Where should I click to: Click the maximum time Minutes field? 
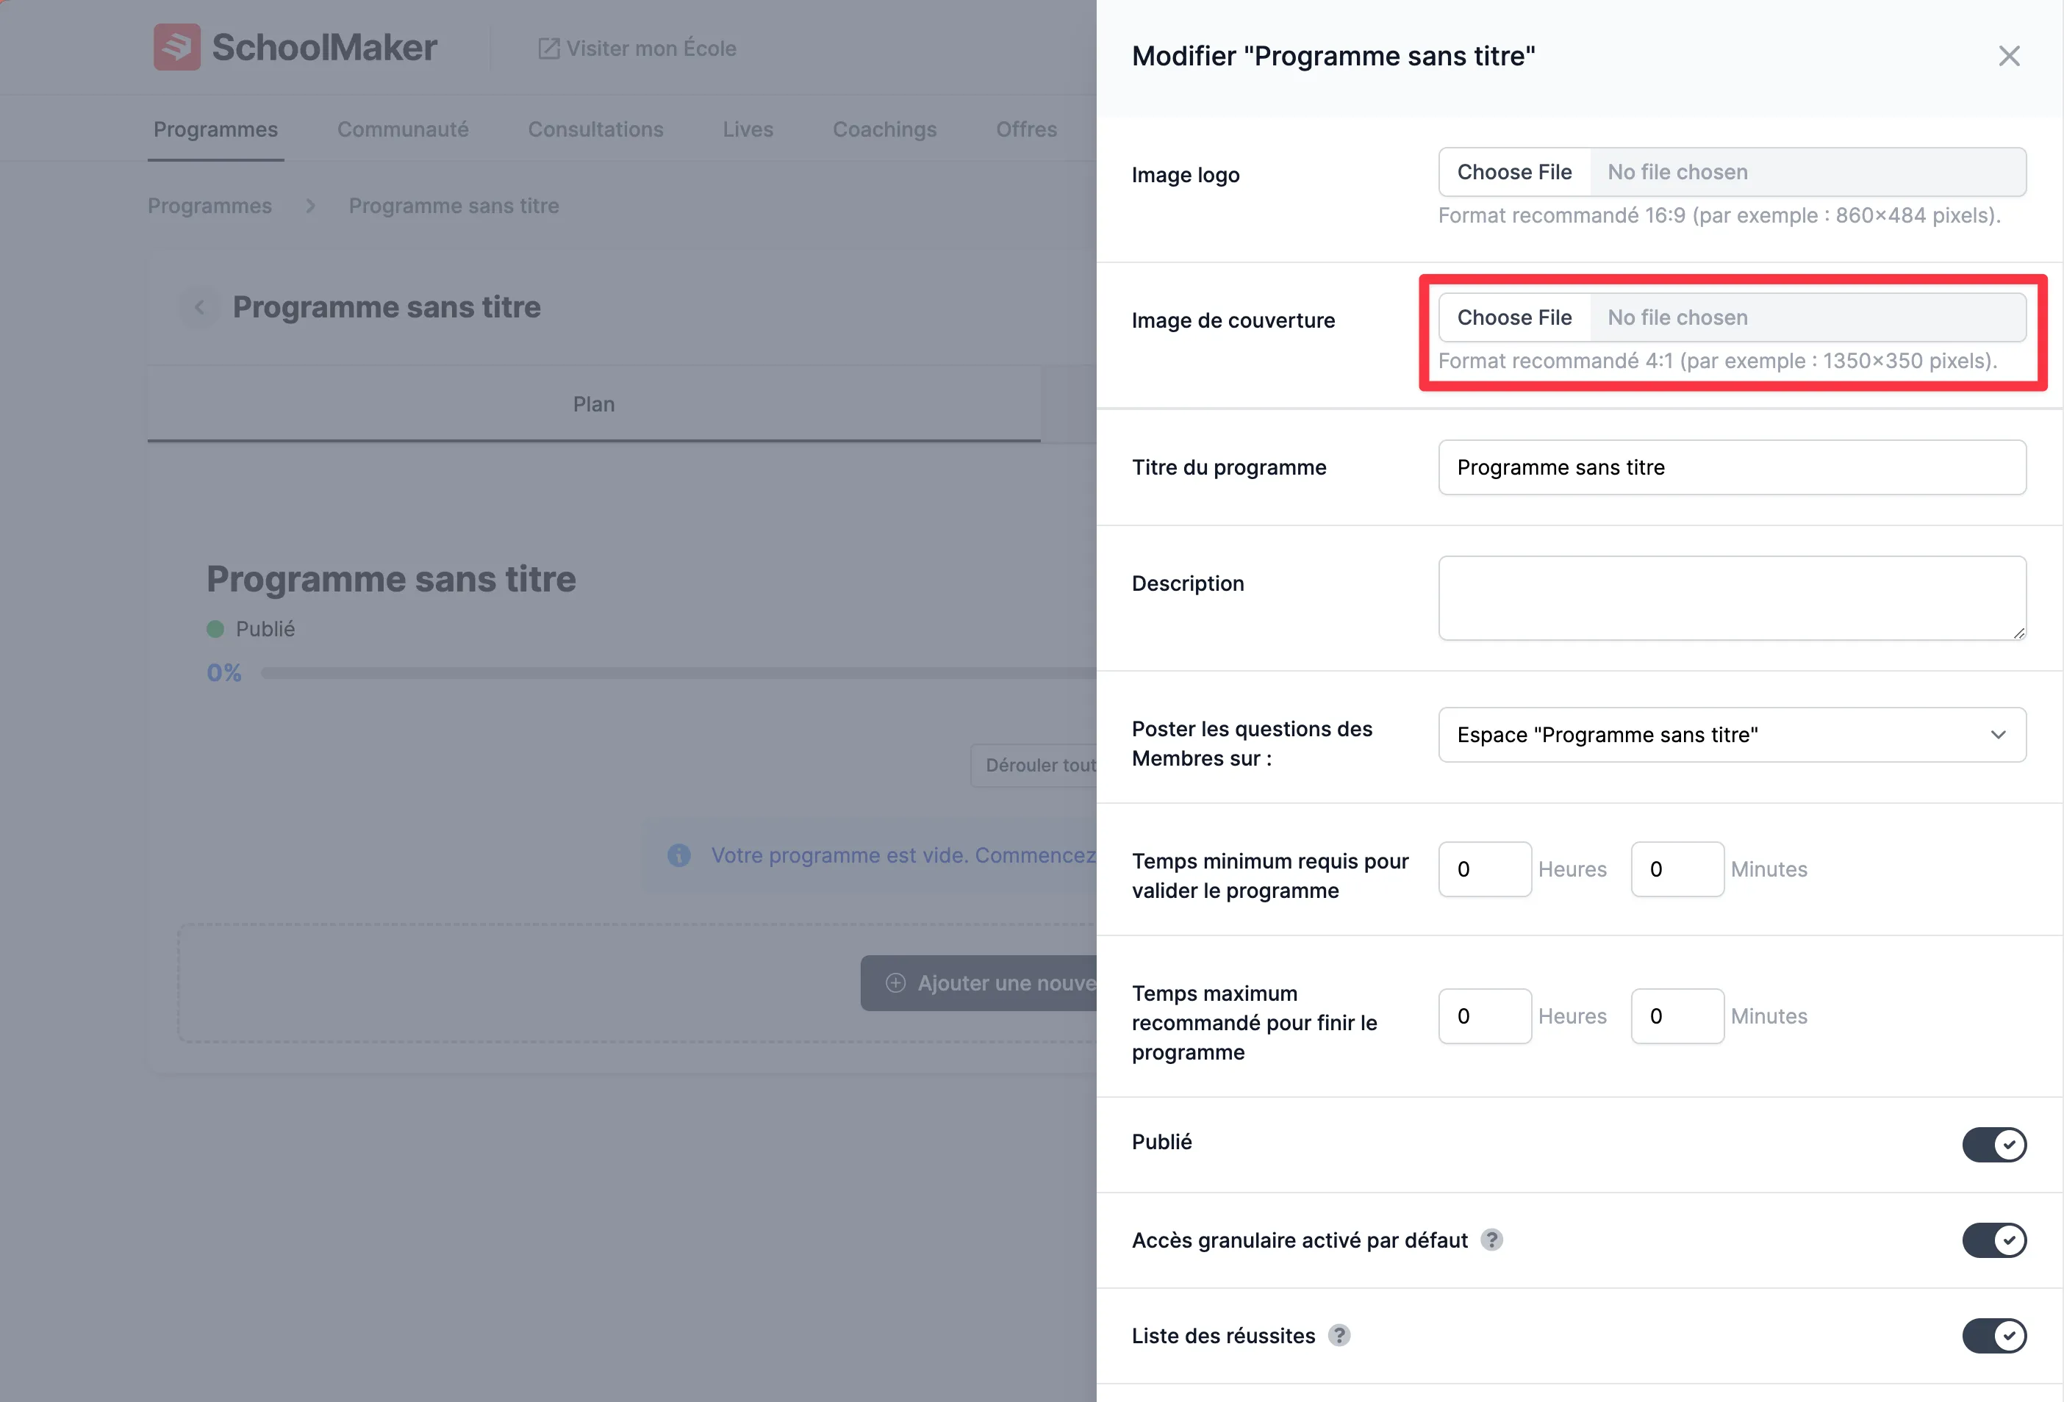(x=1677, y=1017)
